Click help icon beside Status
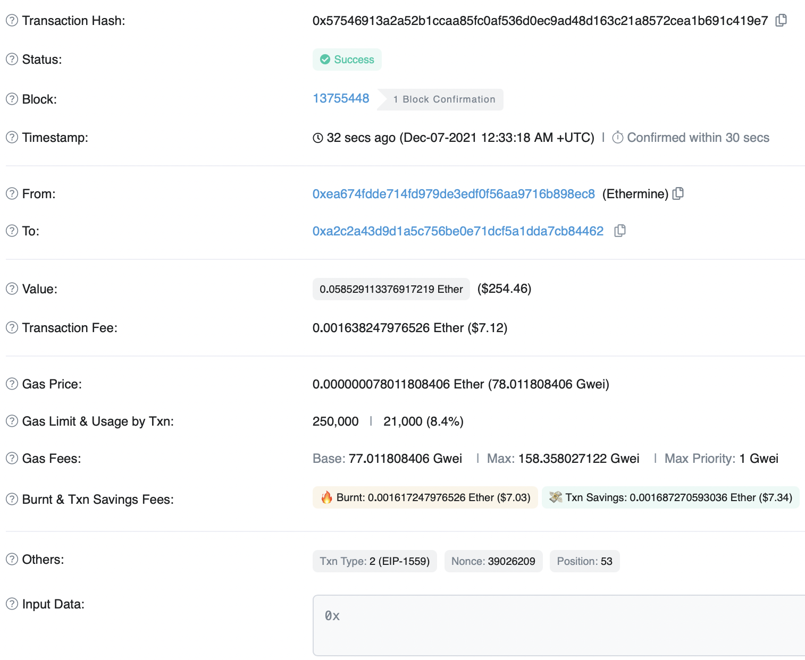Screen dimensions: 805x660 tap(12, 59)
